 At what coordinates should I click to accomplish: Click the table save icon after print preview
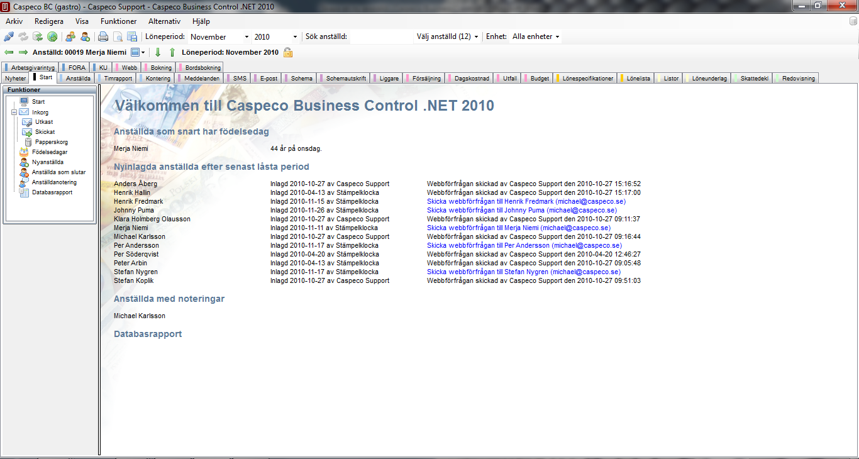coord(132,36)
